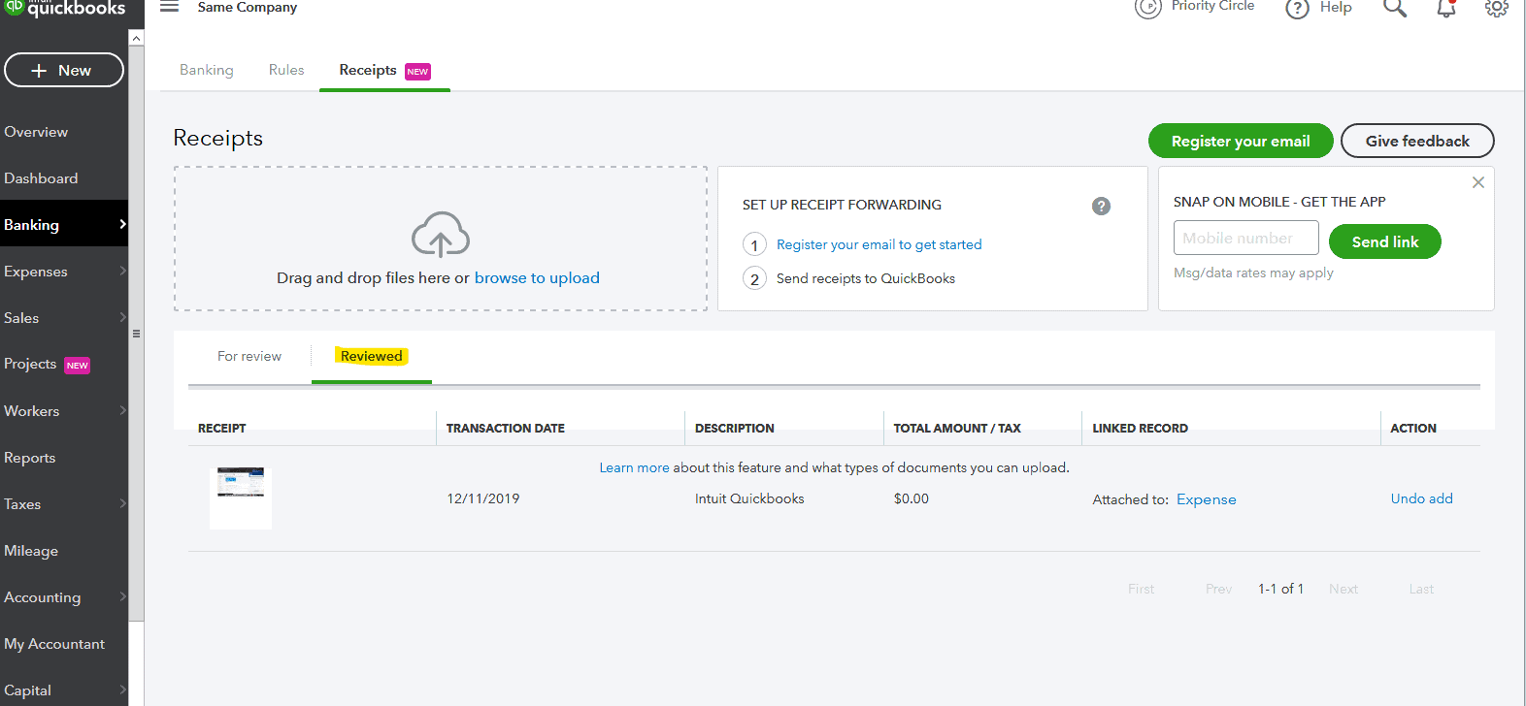Image resolution: width=1526 pixels, height=706 pixels.
Task: Click the Next pagination link
Action: click(1344, 589)
